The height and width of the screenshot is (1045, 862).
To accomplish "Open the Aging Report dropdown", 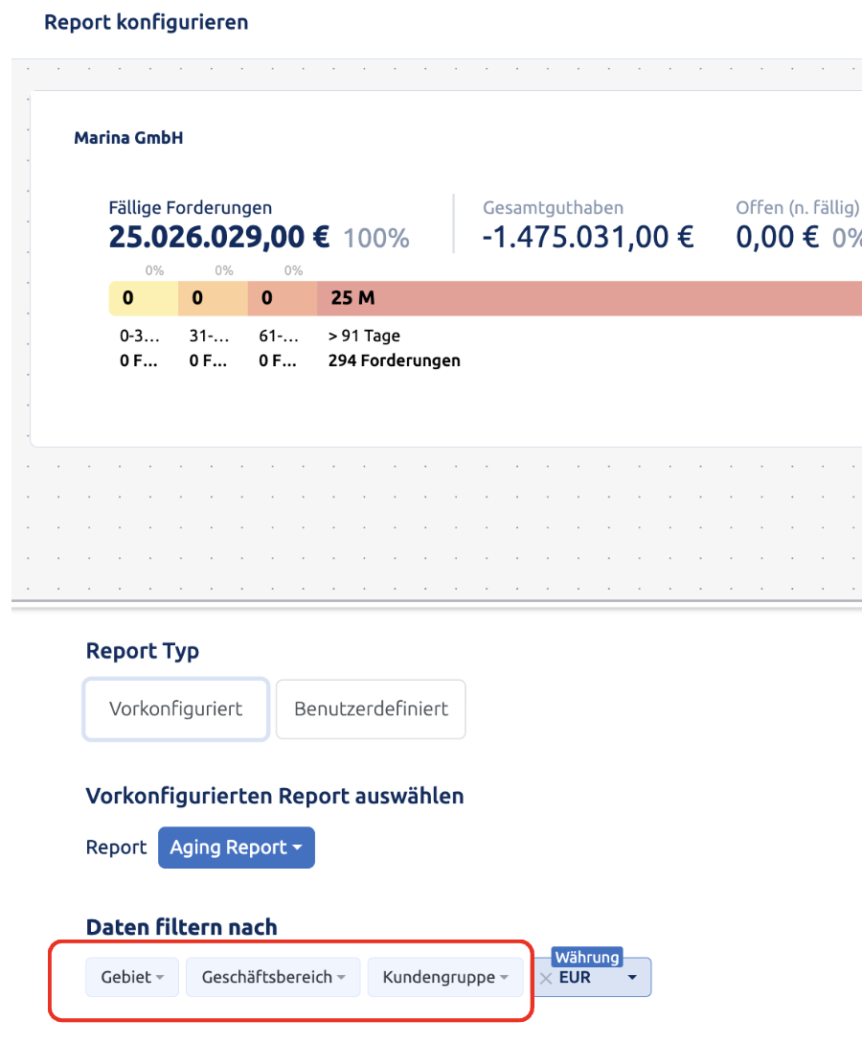I will point(237,848).
